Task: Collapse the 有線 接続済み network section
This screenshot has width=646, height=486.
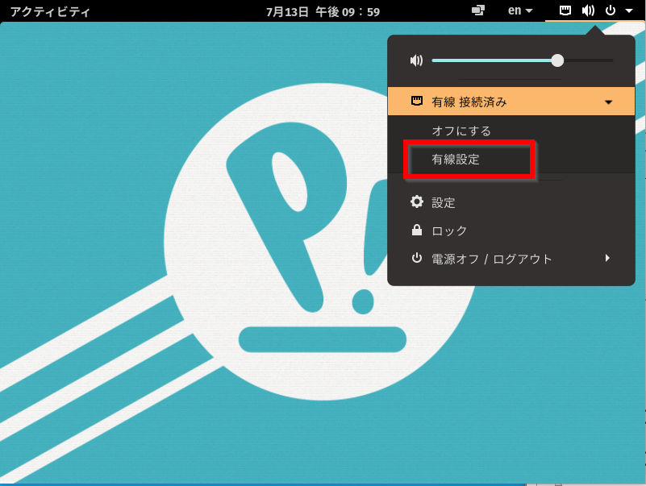Action: [x=511, y=102]
